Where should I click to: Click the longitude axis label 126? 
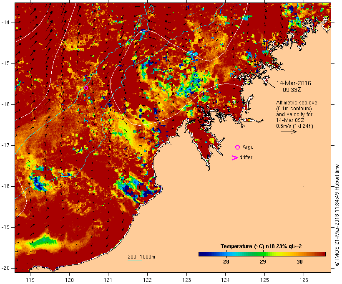pyautogui.click(x=304, y=280)
